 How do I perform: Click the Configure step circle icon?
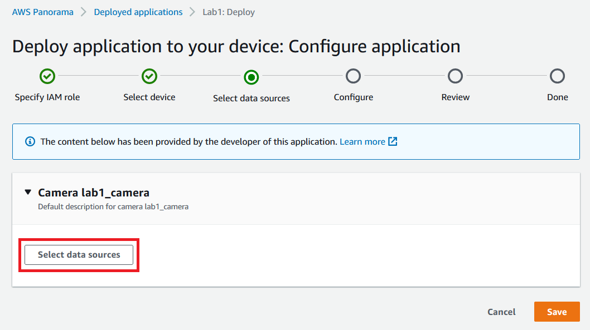354,76
